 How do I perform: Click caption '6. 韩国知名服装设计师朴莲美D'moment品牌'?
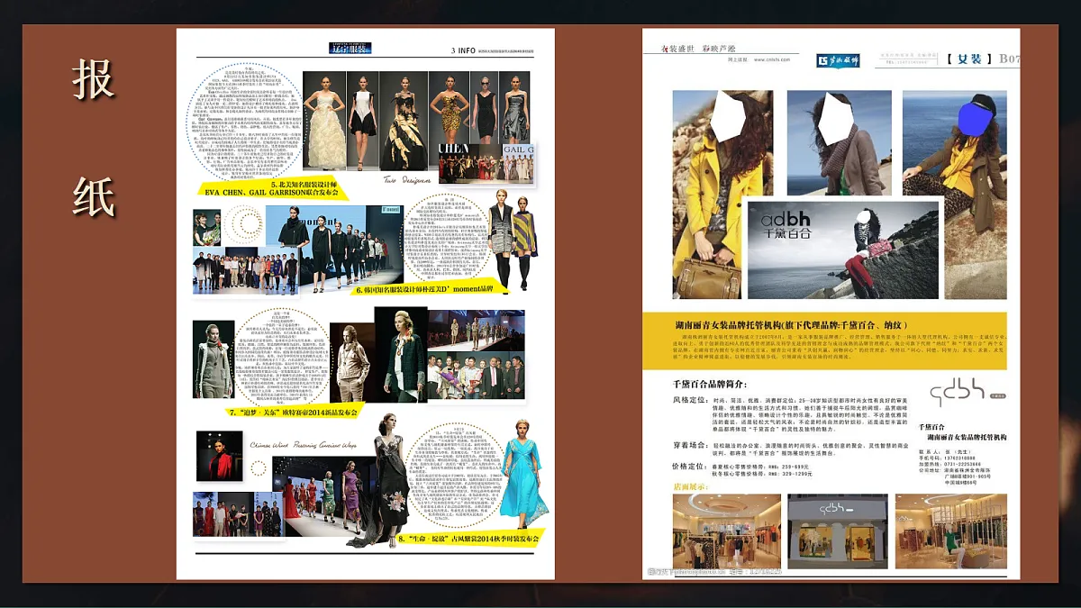tap(423, 290)
